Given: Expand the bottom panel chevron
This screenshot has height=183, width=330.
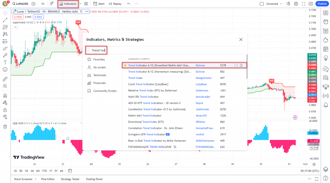Looking at the screenshot, I should point(310,179).
